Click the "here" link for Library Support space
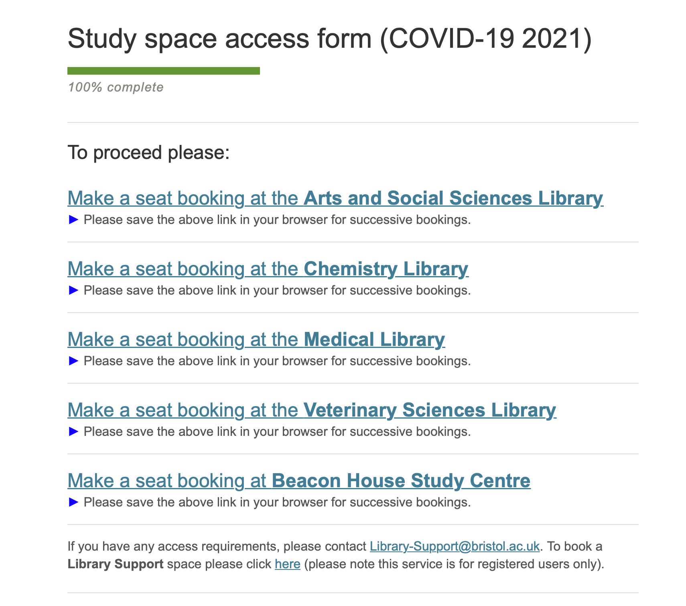 [287, 564]
